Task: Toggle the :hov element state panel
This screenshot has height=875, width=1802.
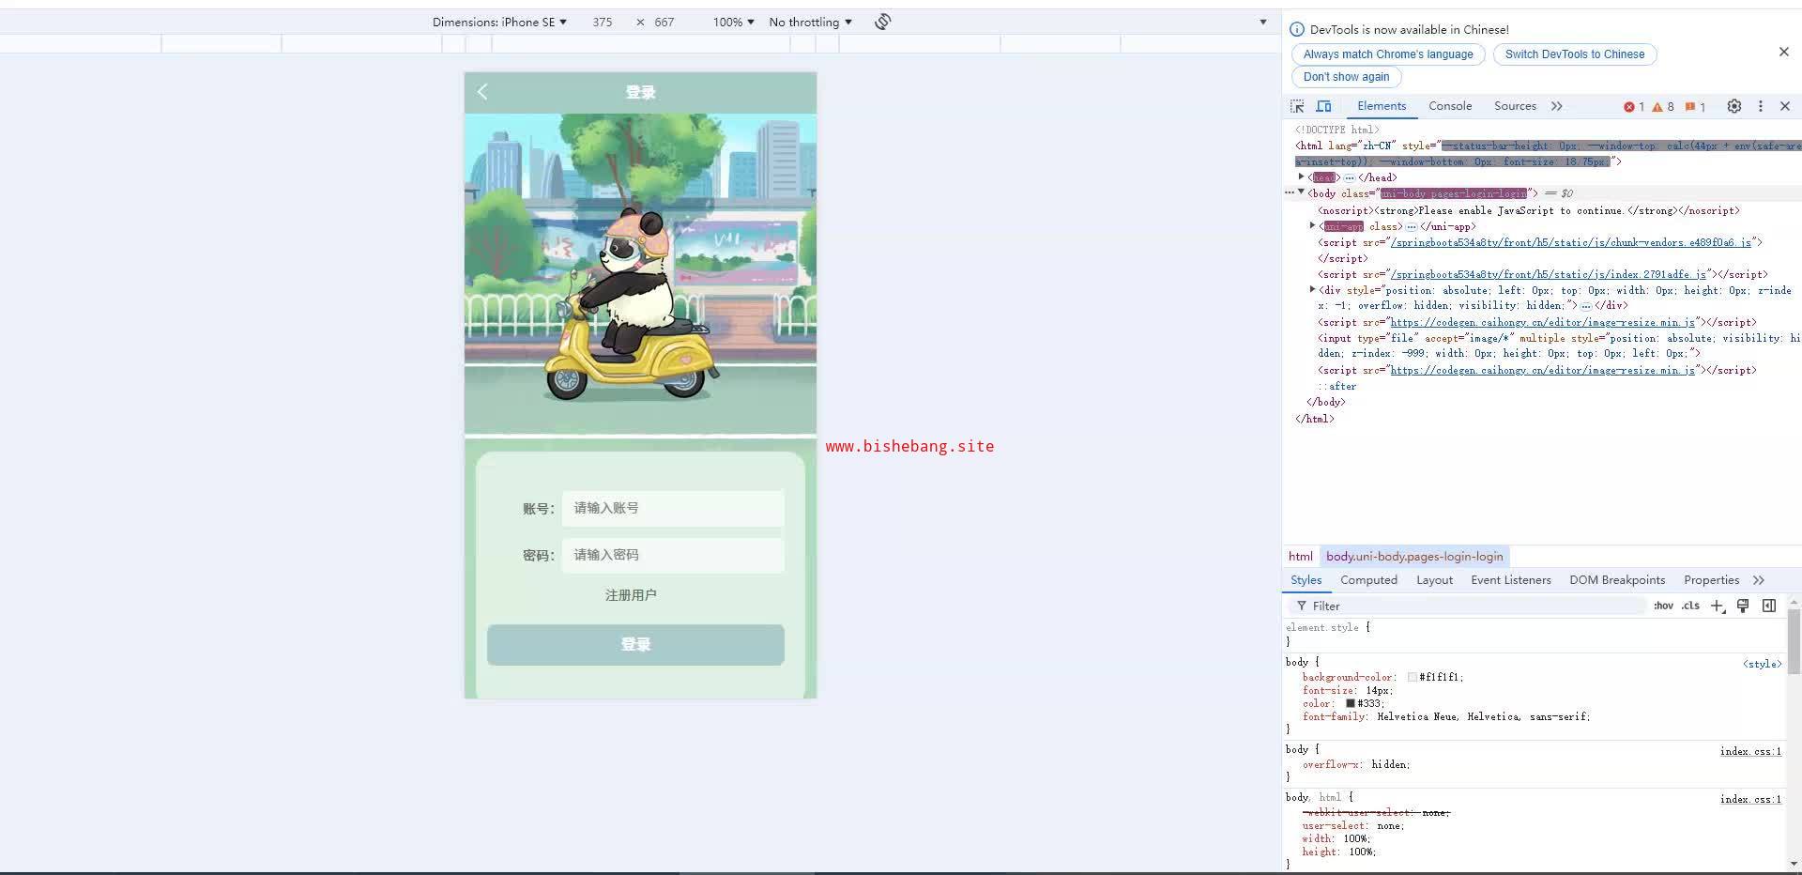Action: point(1663,606)
